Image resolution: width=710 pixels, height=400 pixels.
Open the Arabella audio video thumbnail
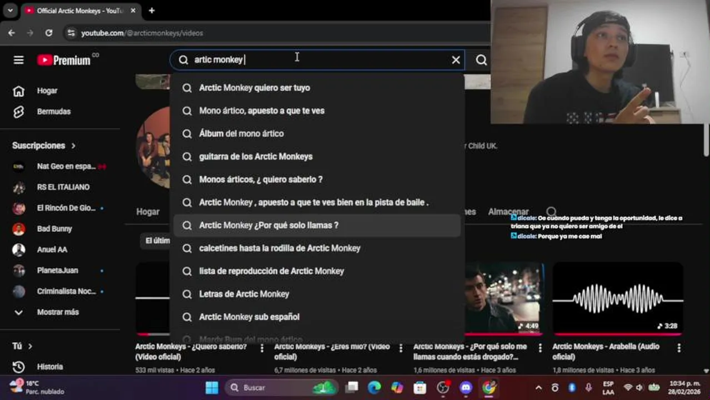click(x=618, y=299)
